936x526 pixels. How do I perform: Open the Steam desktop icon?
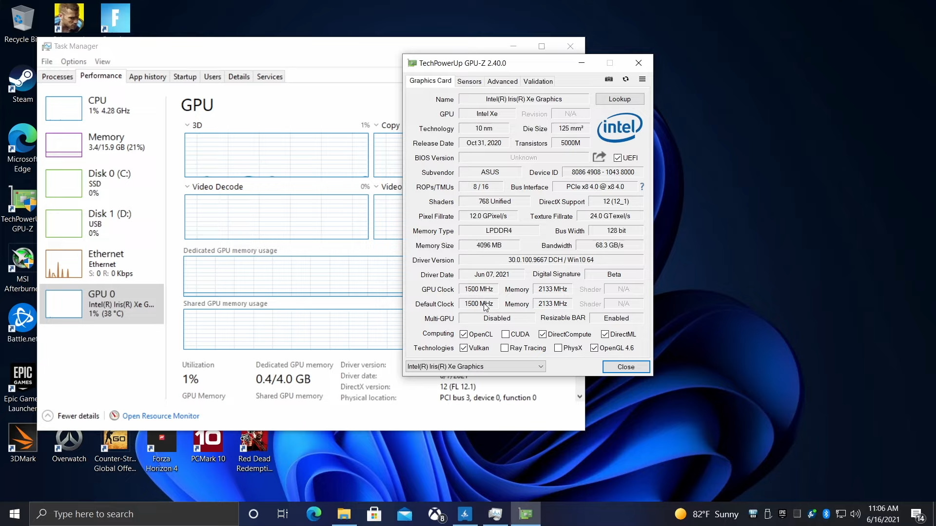click(x=22, y=85)
